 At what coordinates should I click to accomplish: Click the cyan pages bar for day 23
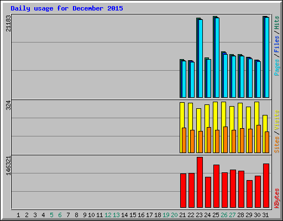coord(201,59)
